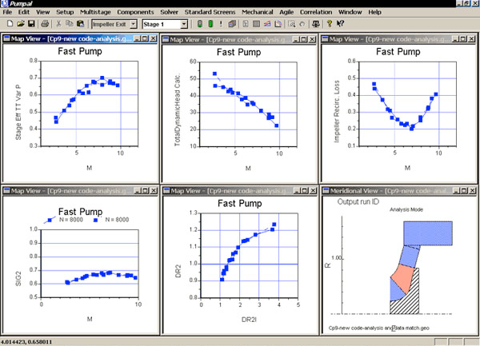This screenshot has width=480, height=346.
Task: Click the balance scale toolbar icon
Action: coord(316,24)
